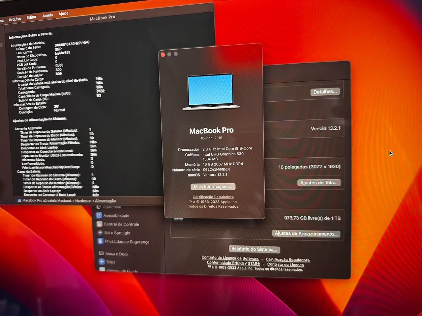The image size is (422, 316).
Task: Open the Aparência settings icon
Action: pos(100,207)
